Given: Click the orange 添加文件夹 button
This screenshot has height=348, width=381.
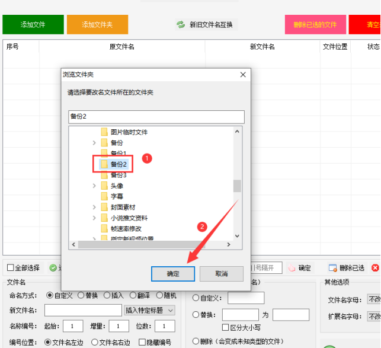Looking at the screenshot, I should pos(97,24).
